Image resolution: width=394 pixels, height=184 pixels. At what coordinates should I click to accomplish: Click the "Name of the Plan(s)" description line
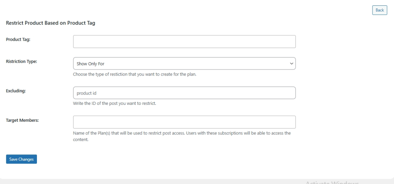pos(182,133)
